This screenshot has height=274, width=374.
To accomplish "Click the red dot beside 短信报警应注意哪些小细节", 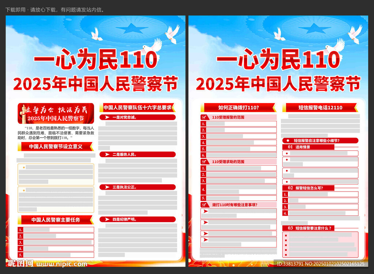I will click(287, 140).
